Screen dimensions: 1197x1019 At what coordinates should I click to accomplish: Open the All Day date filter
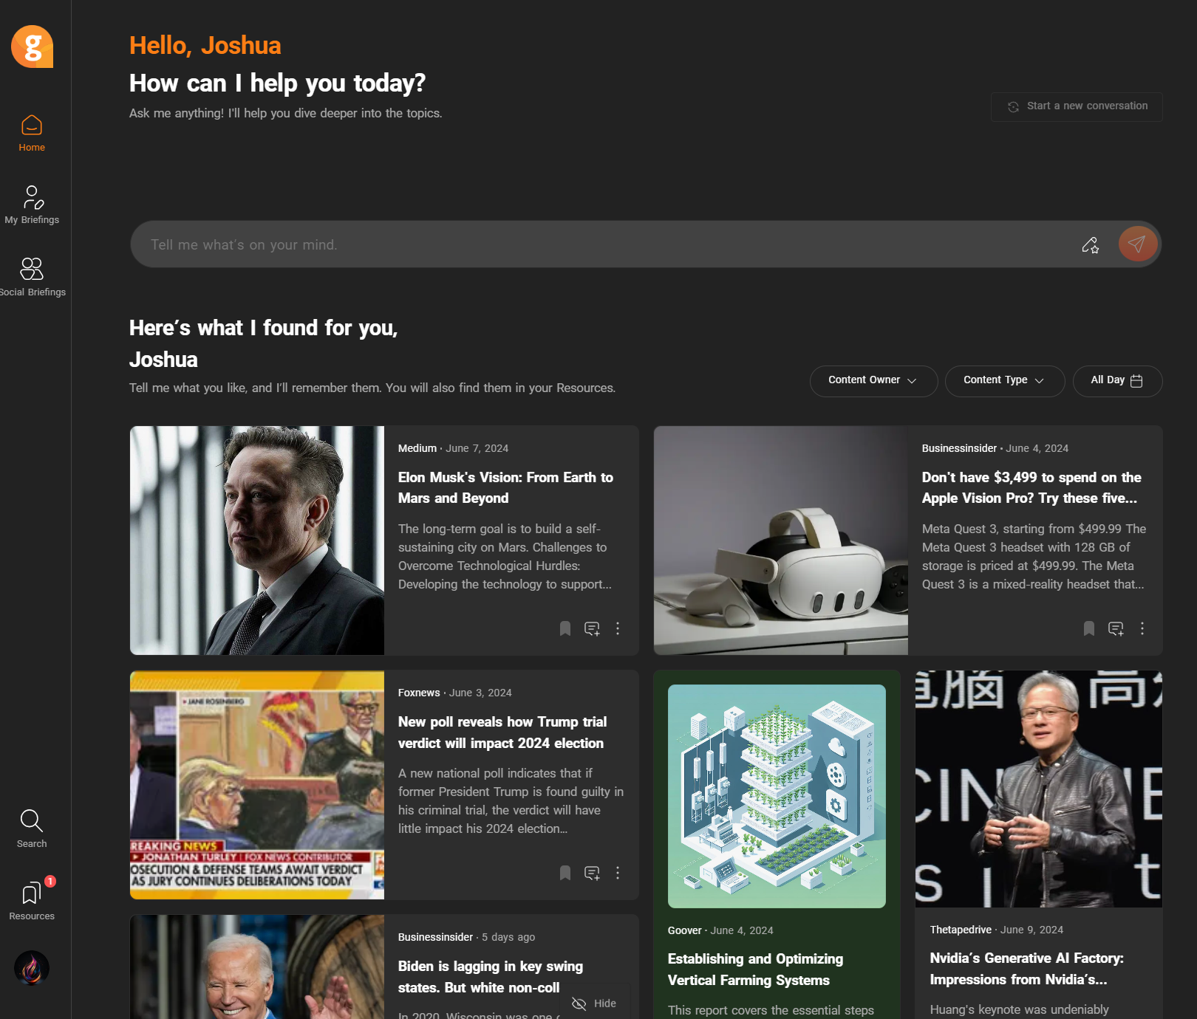(1117, 381)
